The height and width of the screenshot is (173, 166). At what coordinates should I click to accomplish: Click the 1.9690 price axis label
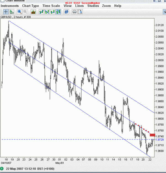click(x=159, y=151)
